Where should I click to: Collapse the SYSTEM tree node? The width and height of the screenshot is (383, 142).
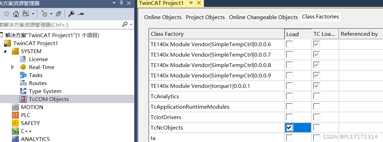(5, 51)
